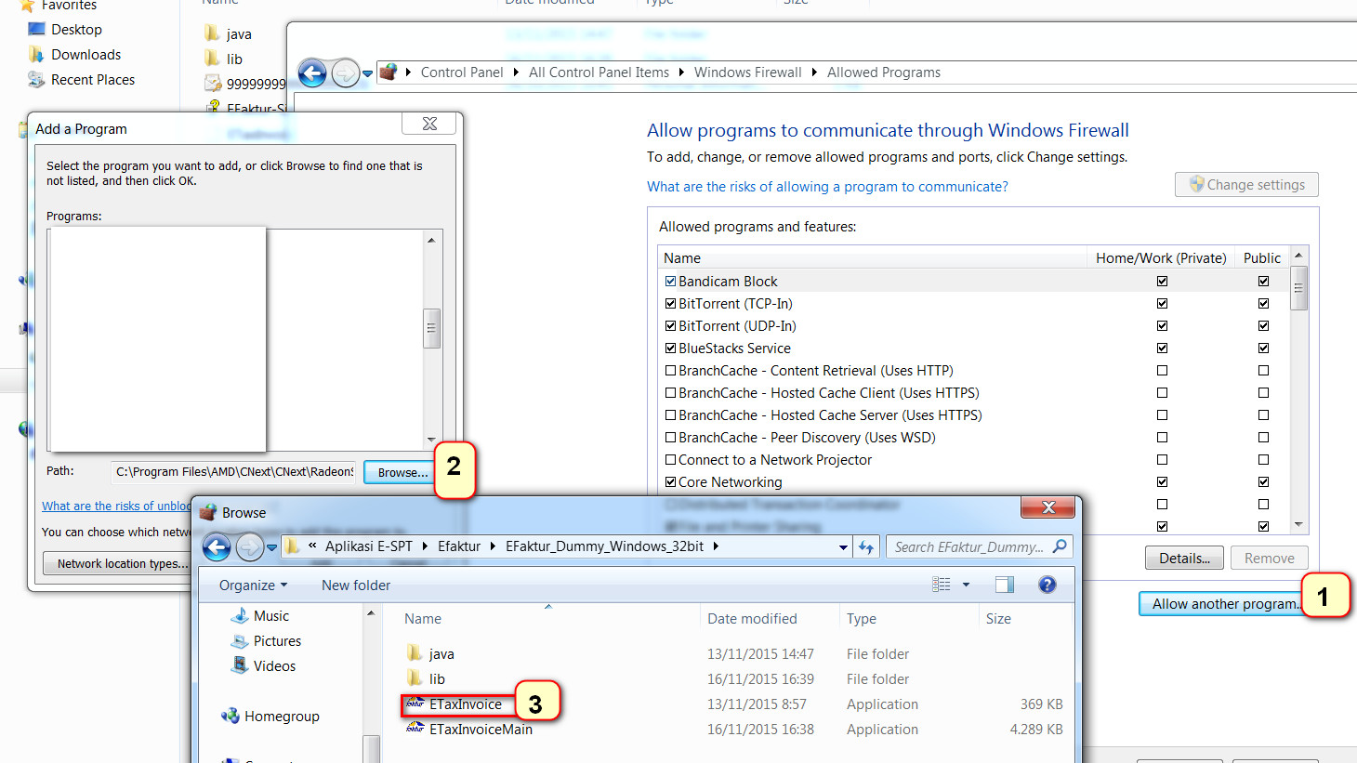
Task: Click Efaktur in Browse breadcrumb
Action: coord(459,546)
